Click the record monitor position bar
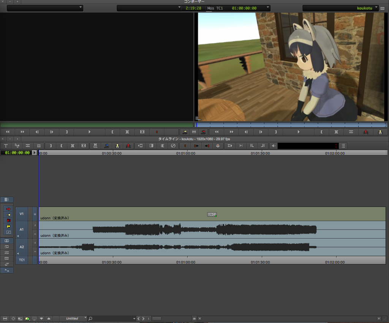This screenshot has height=323, width=389. 291,125
